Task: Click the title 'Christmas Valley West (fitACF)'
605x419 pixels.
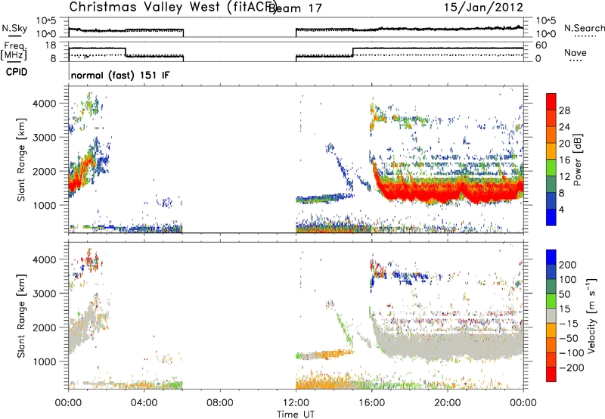Action: 172,8
